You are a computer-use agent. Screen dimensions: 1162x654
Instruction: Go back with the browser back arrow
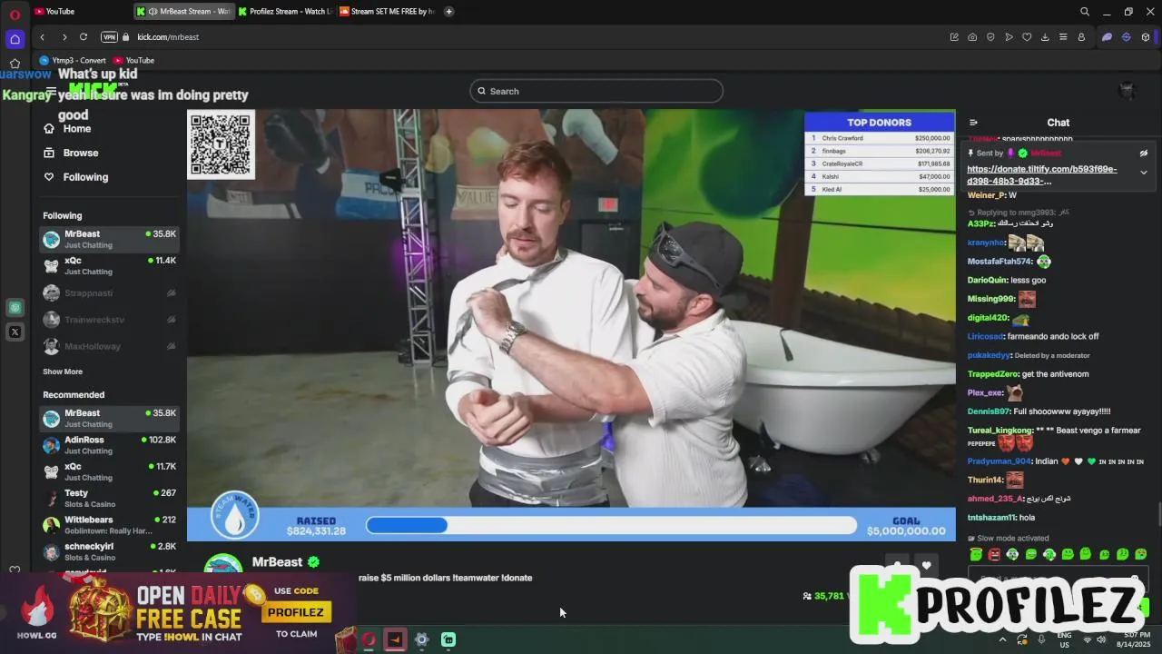[x=42, y=37]
